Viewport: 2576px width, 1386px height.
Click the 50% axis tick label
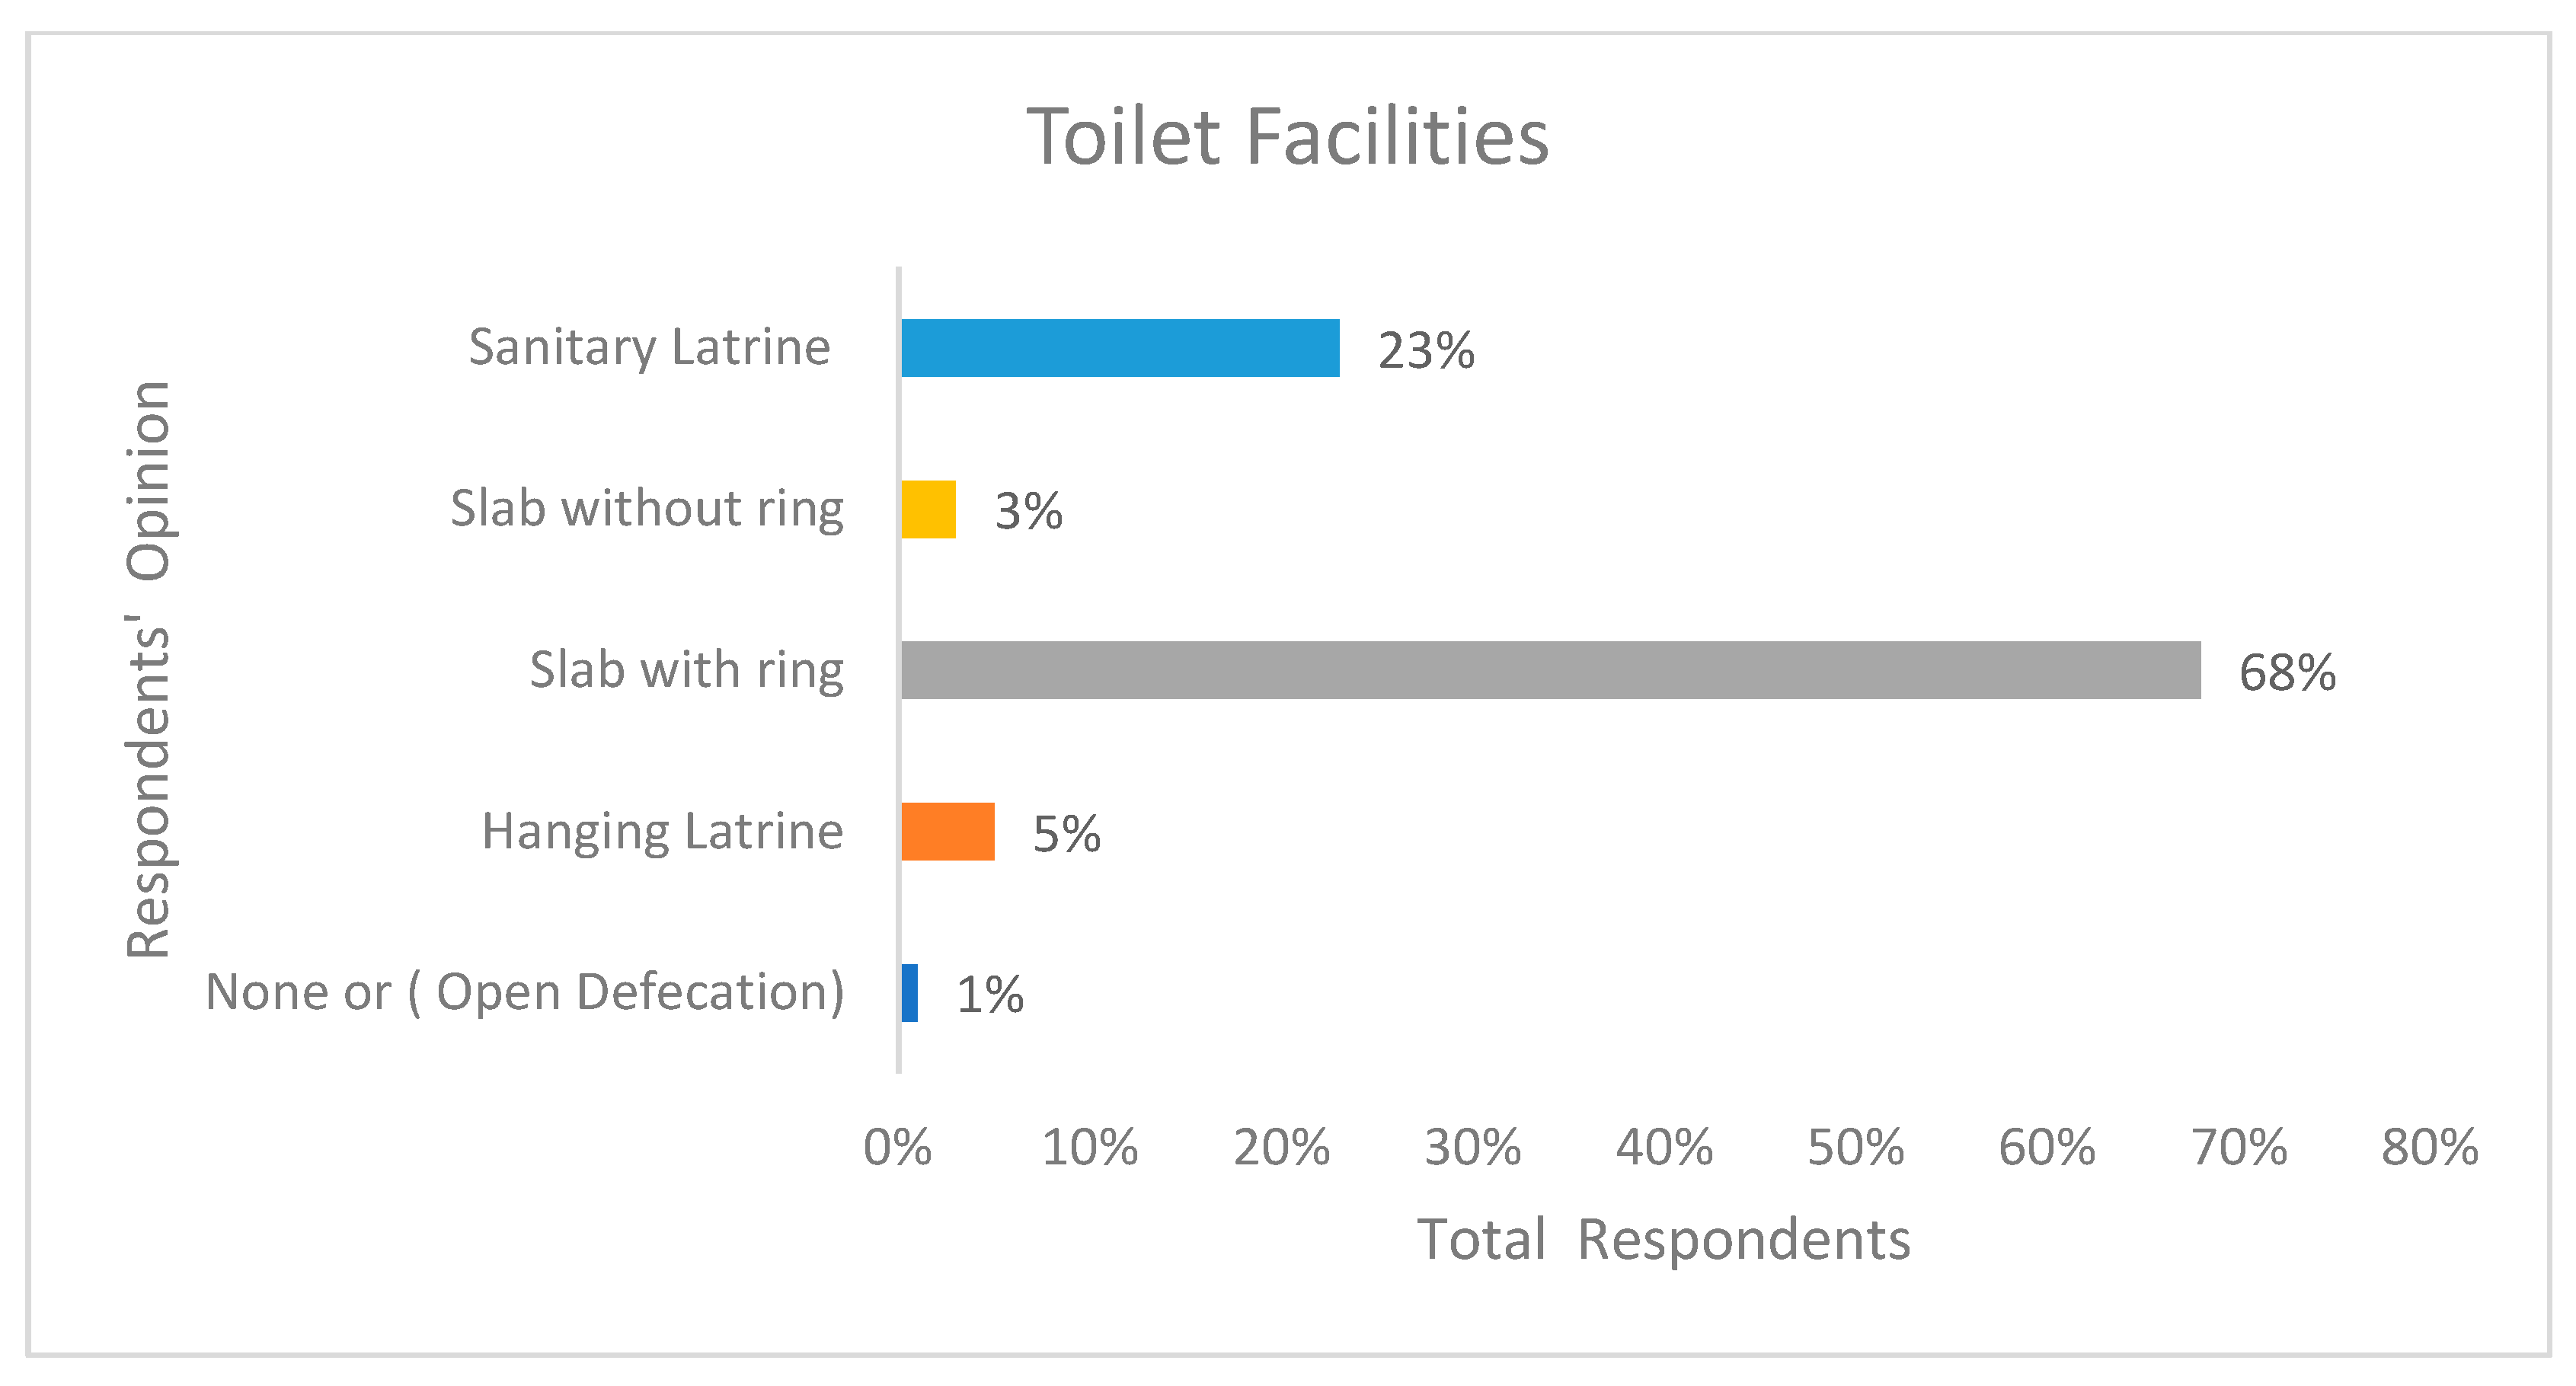point(1855,1148)
